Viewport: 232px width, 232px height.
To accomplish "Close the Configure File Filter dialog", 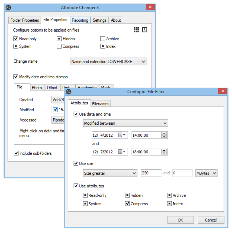I will (223, 91).
